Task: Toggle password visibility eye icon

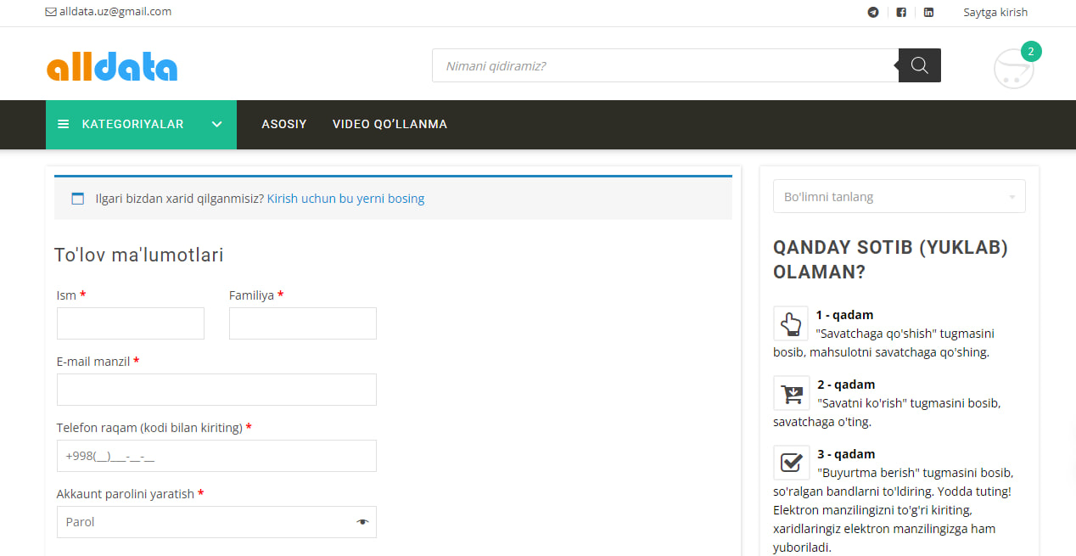Action: tap(363, 522)
